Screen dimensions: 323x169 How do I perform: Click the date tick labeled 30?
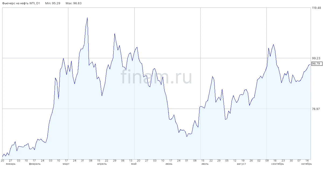[291, 160]
